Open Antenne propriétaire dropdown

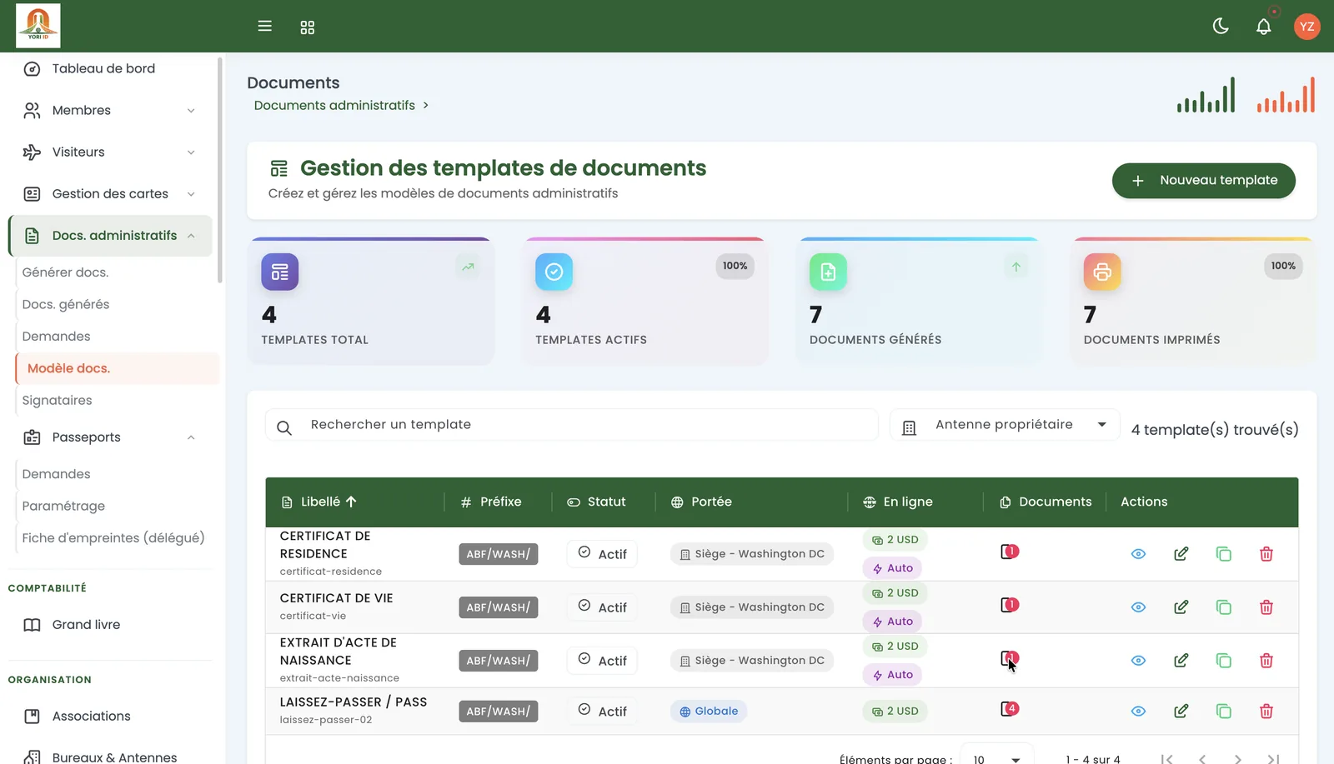click(x=1005, y=425)
